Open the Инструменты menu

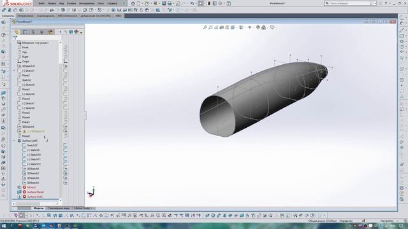[x=87, y=3]
